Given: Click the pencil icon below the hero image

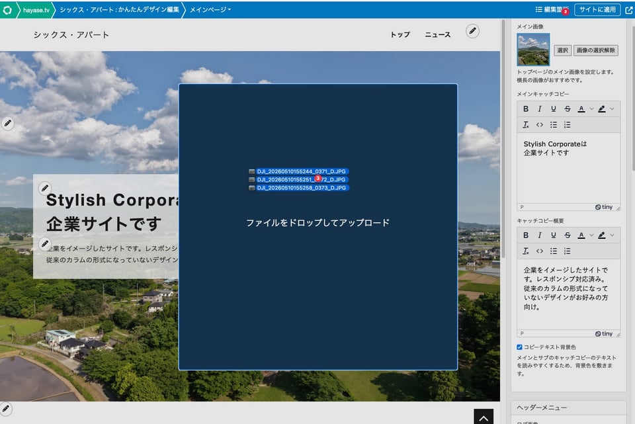Looking at the screenshot, I should 6,408.
